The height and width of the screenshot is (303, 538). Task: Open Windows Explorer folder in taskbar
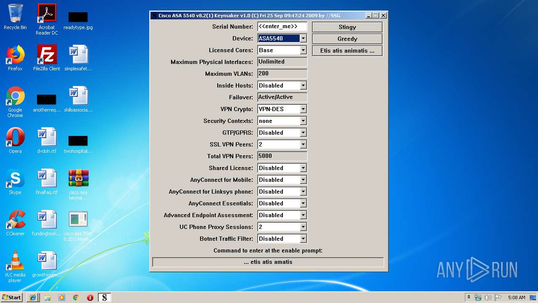point(47,298)
